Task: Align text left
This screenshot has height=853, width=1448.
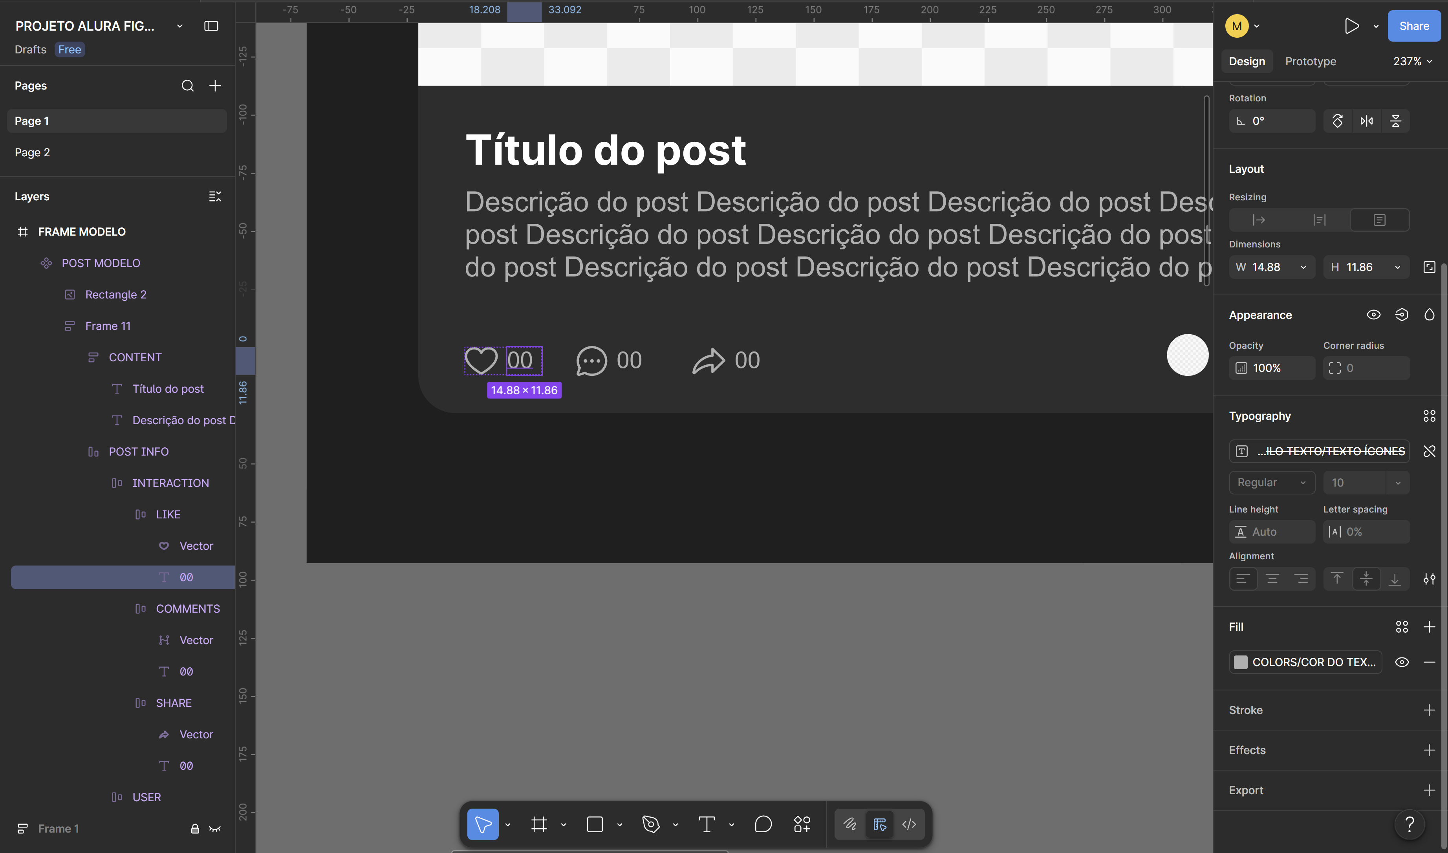Action: 1243,579
